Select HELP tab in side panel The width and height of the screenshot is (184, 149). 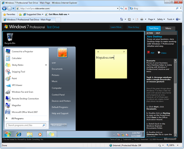[158, 33]
